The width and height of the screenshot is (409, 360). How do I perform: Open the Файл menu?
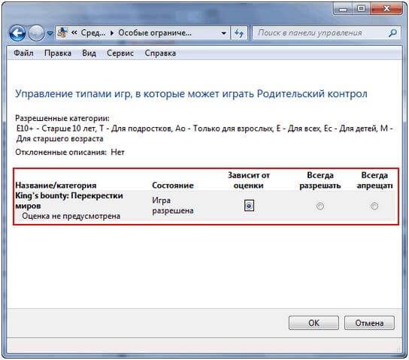click(23, 53)
